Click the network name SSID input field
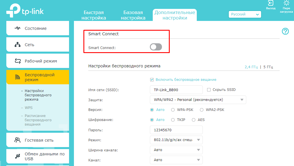Screen dimensions: 294x166 coord(176,90)
